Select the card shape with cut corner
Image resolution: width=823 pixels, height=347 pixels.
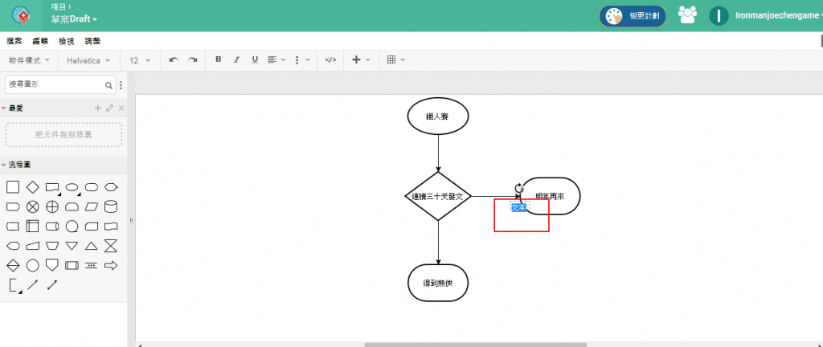[92, 227]
